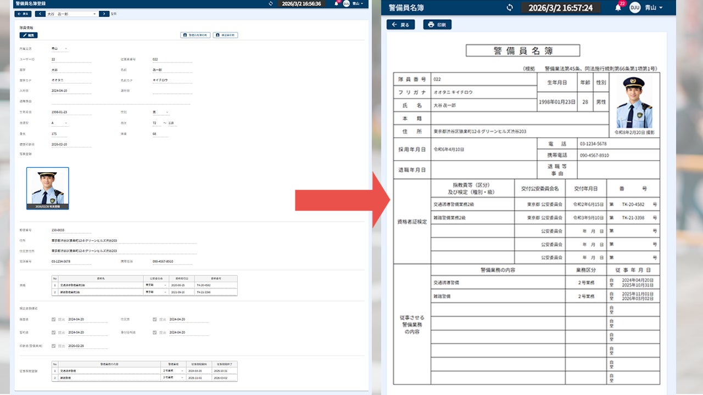
Task: Open notification bell with 22 badge in 警備員名簿 window
Action: pyautogui.click(x=618, y=8)
